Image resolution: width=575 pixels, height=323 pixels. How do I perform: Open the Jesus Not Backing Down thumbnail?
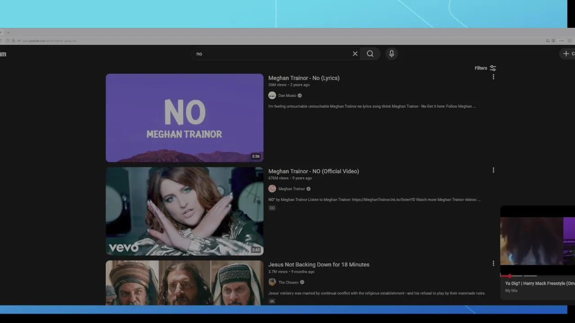(185, 283)
